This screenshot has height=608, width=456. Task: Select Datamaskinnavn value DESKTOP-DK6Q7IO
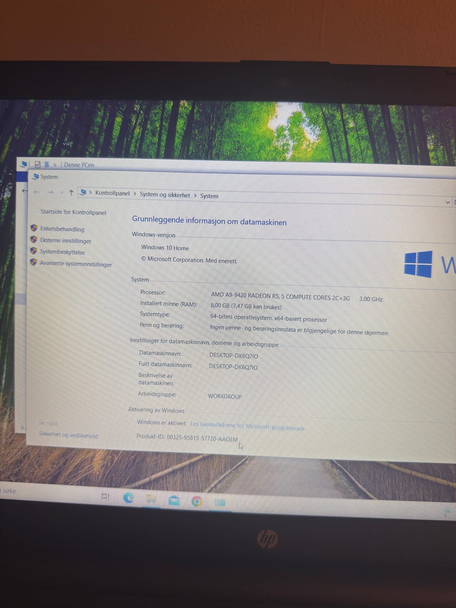point(234,356)
